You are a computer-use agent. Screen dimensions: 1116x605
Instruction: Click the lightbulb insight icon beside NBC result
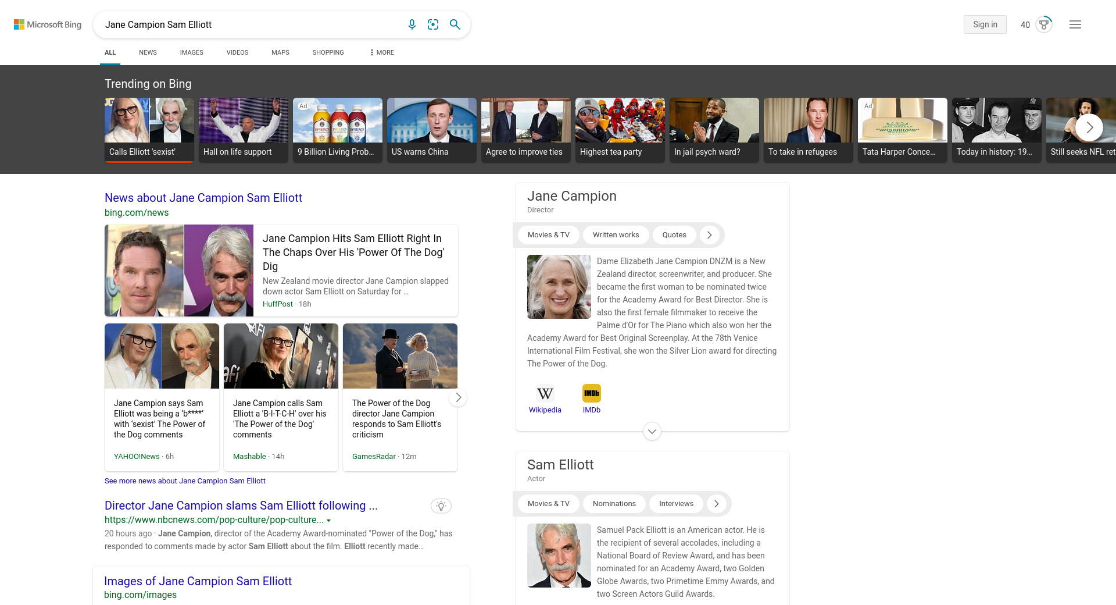tap(441, 506)
